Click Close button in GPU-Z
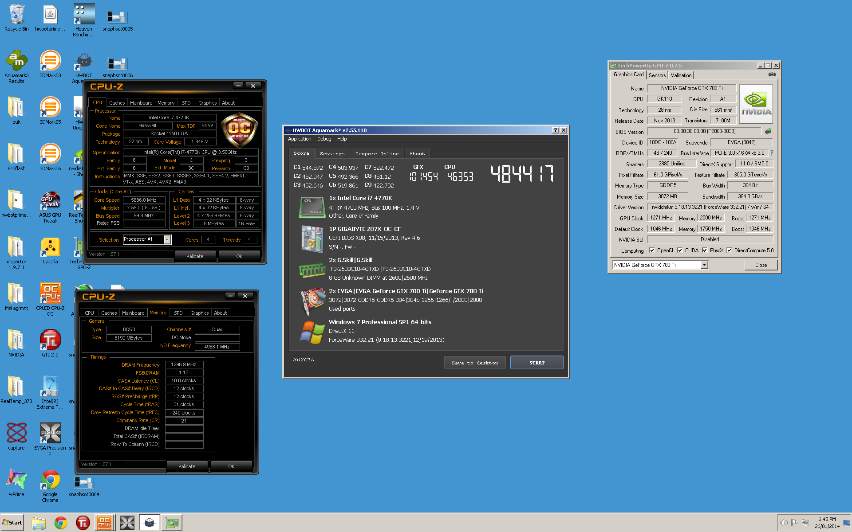852x532 pixels. (x=761, y=265)
